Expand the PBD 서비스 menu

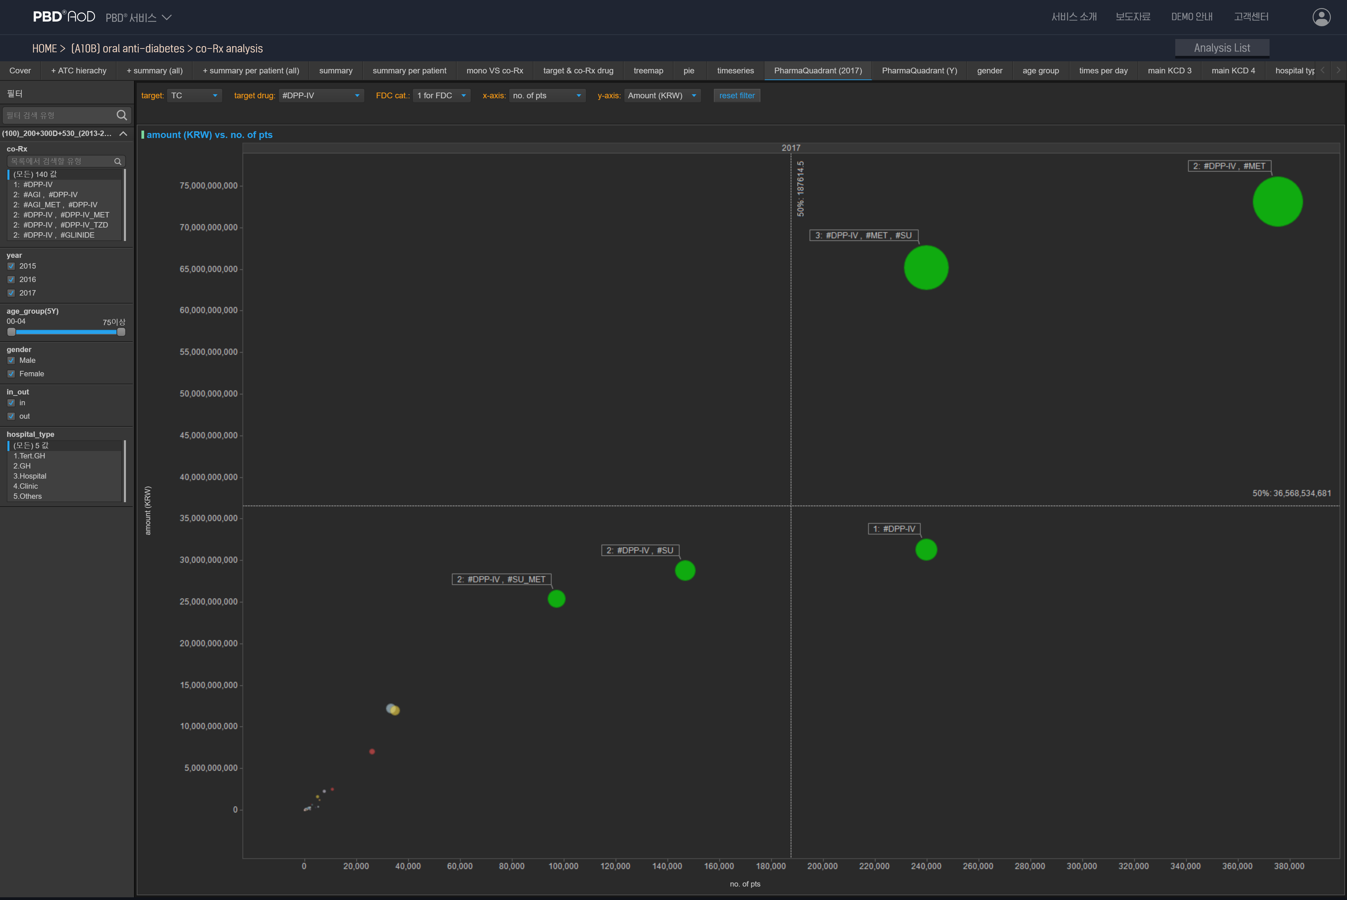[138, 17]
